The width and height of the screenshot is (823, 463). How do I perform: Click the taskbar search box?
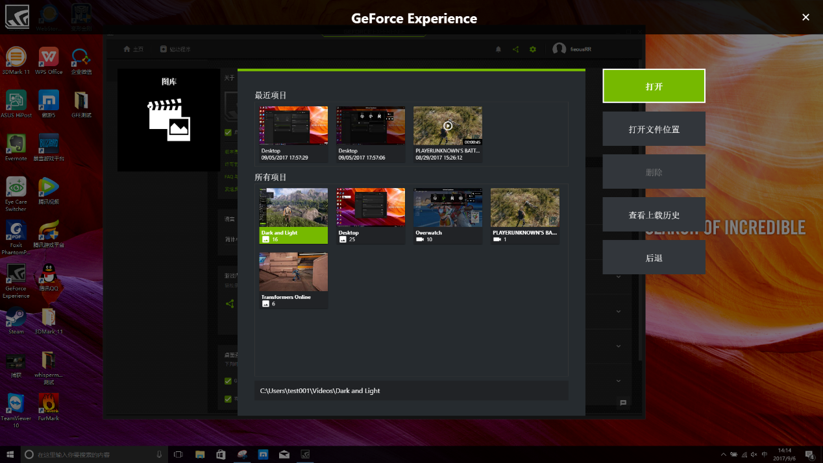93,455
